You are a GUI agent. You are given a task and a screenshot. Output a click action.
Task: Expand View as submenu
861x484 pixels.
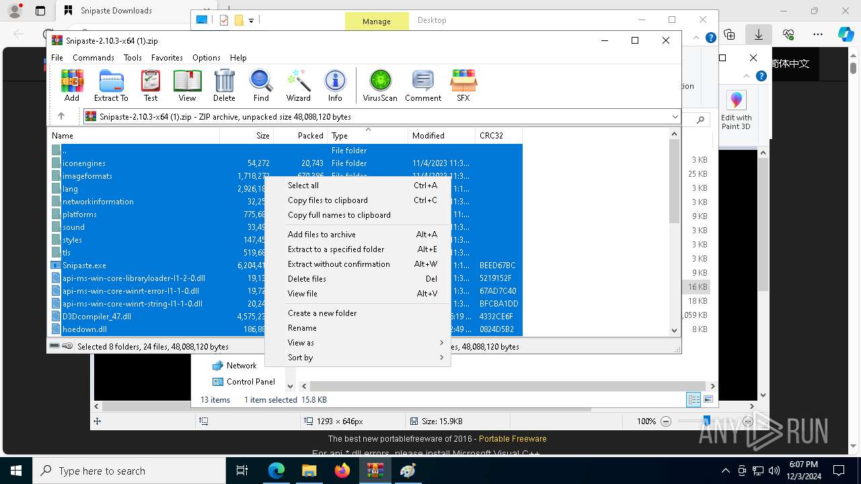point(358,343)
